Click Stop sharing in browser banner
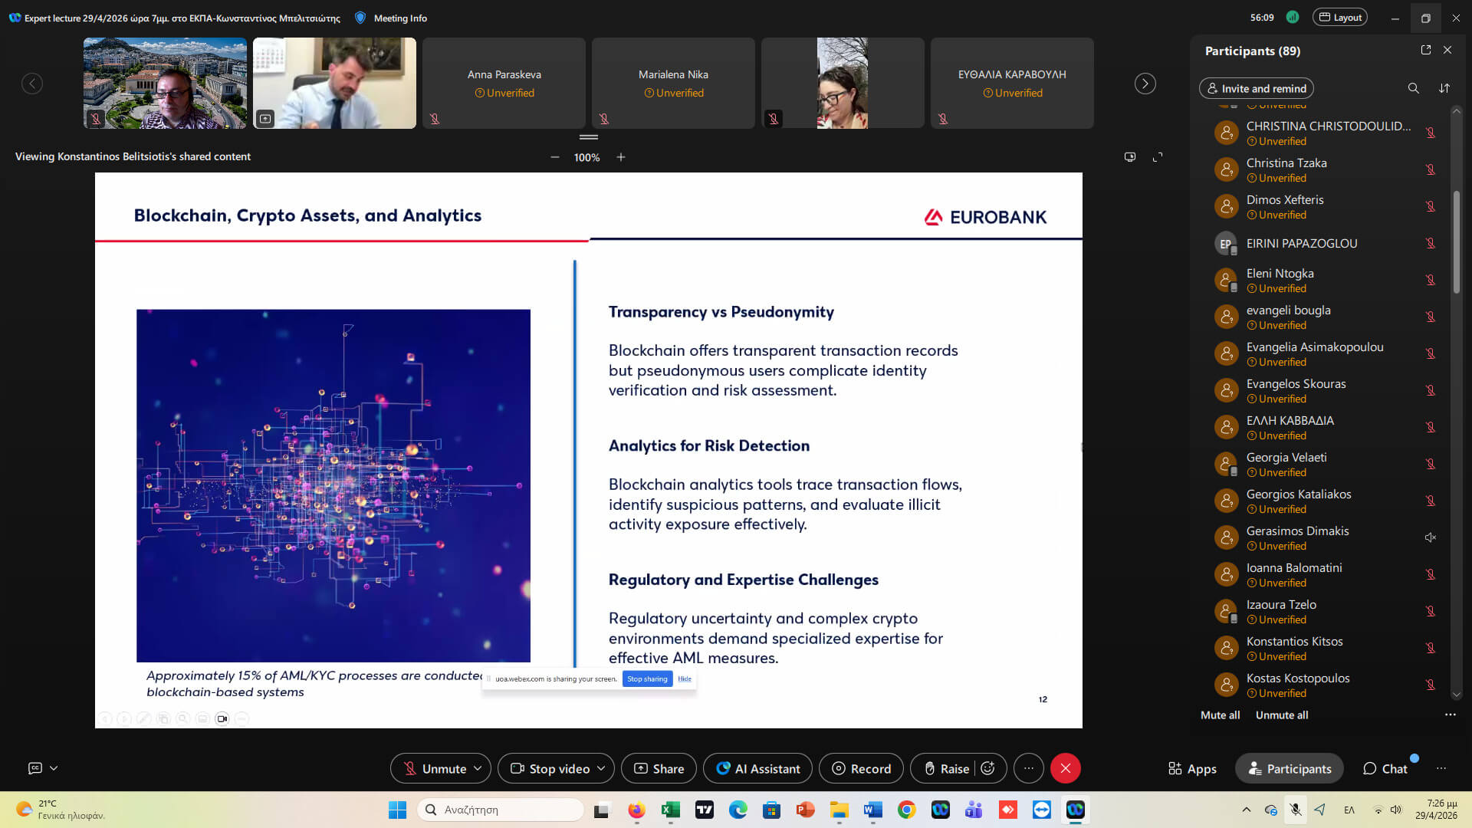Screen dimensions: 1472x828 coord(647,678)
